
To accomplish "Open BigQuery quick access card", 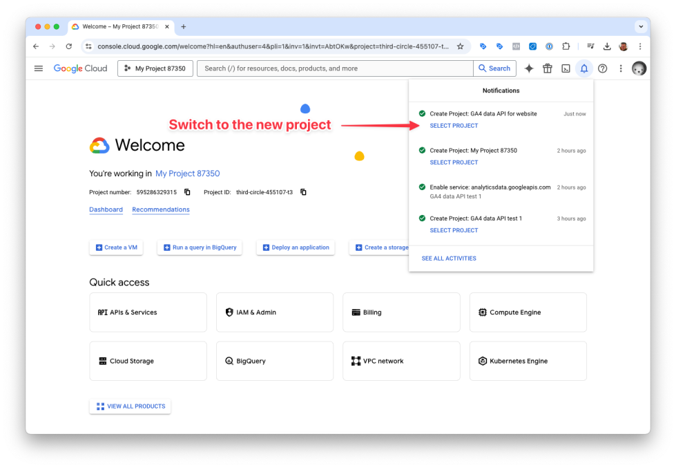I will coord(275,361).
